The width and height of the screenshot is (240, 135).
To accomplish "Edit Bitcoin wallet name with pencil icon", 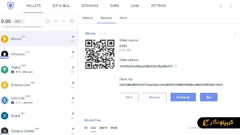I will pyautogui.click(x=100, y=33).
